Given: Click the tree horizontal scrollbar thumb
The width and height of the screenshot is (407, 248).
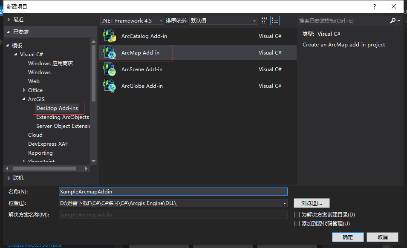Looking at the screenshot, I should (44, 169).
